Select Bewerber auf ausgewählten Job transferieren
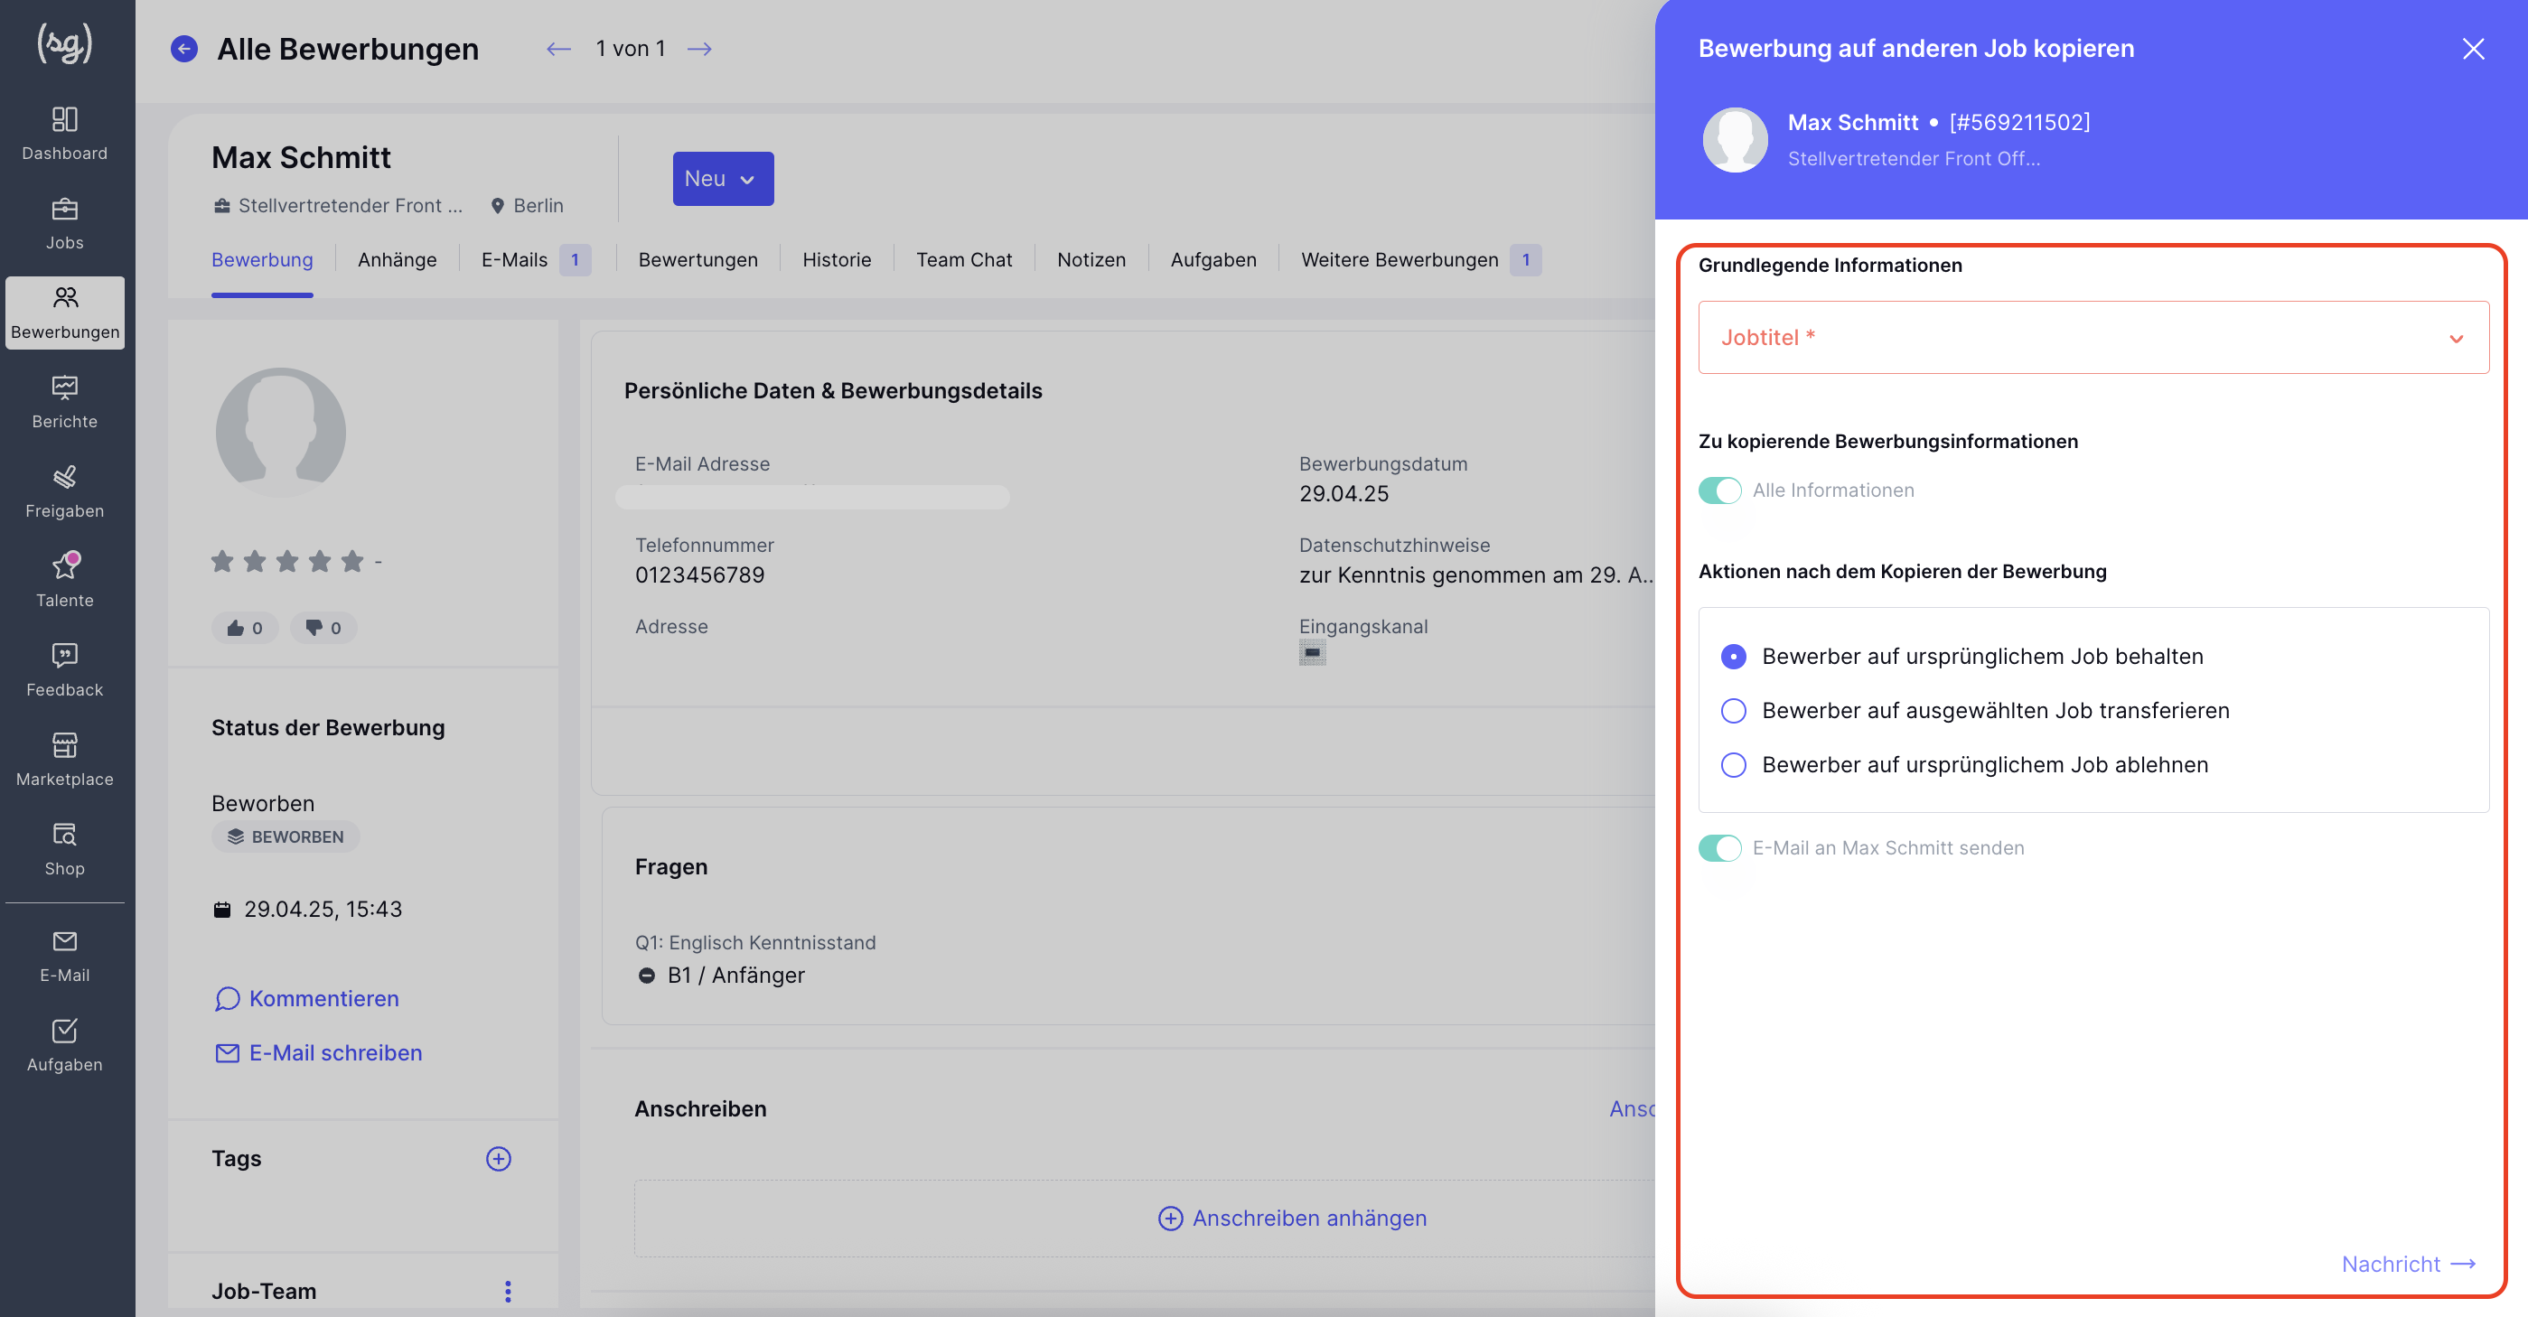Viewport: 2528px width, 1317px height. 1734,711
